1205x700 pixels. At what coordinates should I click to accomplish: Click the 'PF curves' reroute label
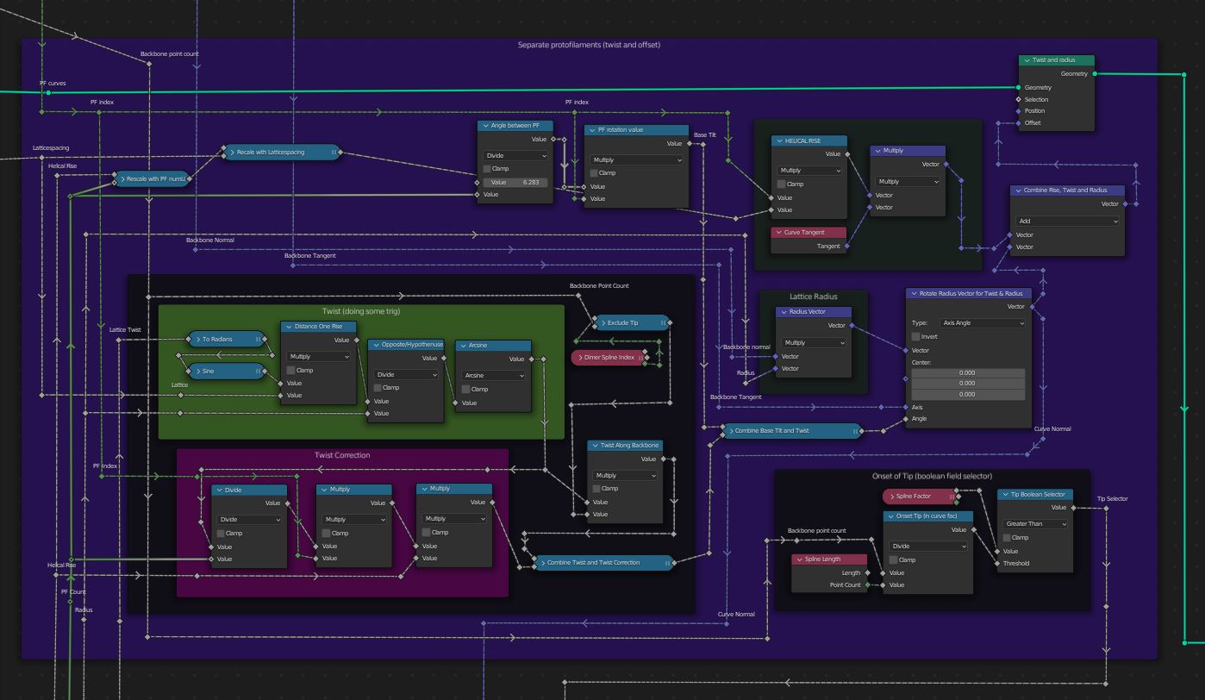[53, 84]
